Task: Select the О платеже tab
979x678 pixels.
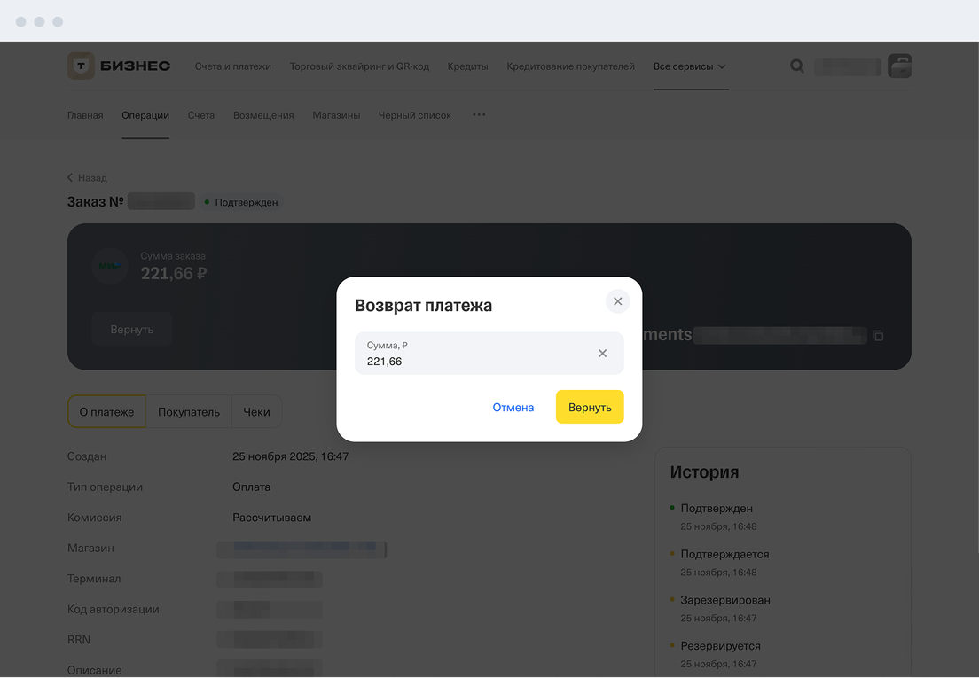Action: point(106,412)
